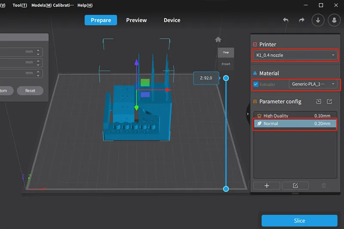Click the Slice button
Image resolution: width=344 pixels, height=229 pixels.
(x=299, y=221)
